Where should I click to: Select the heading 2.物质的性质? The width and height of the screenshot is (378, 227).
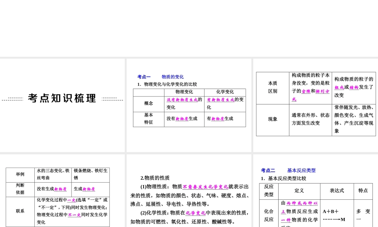pyautogui.click(x=155, y=178)
